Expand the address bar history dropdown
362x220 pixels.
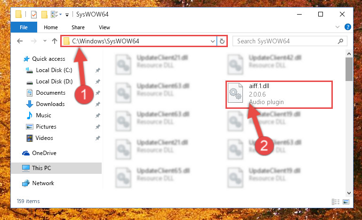coord(213,41)
